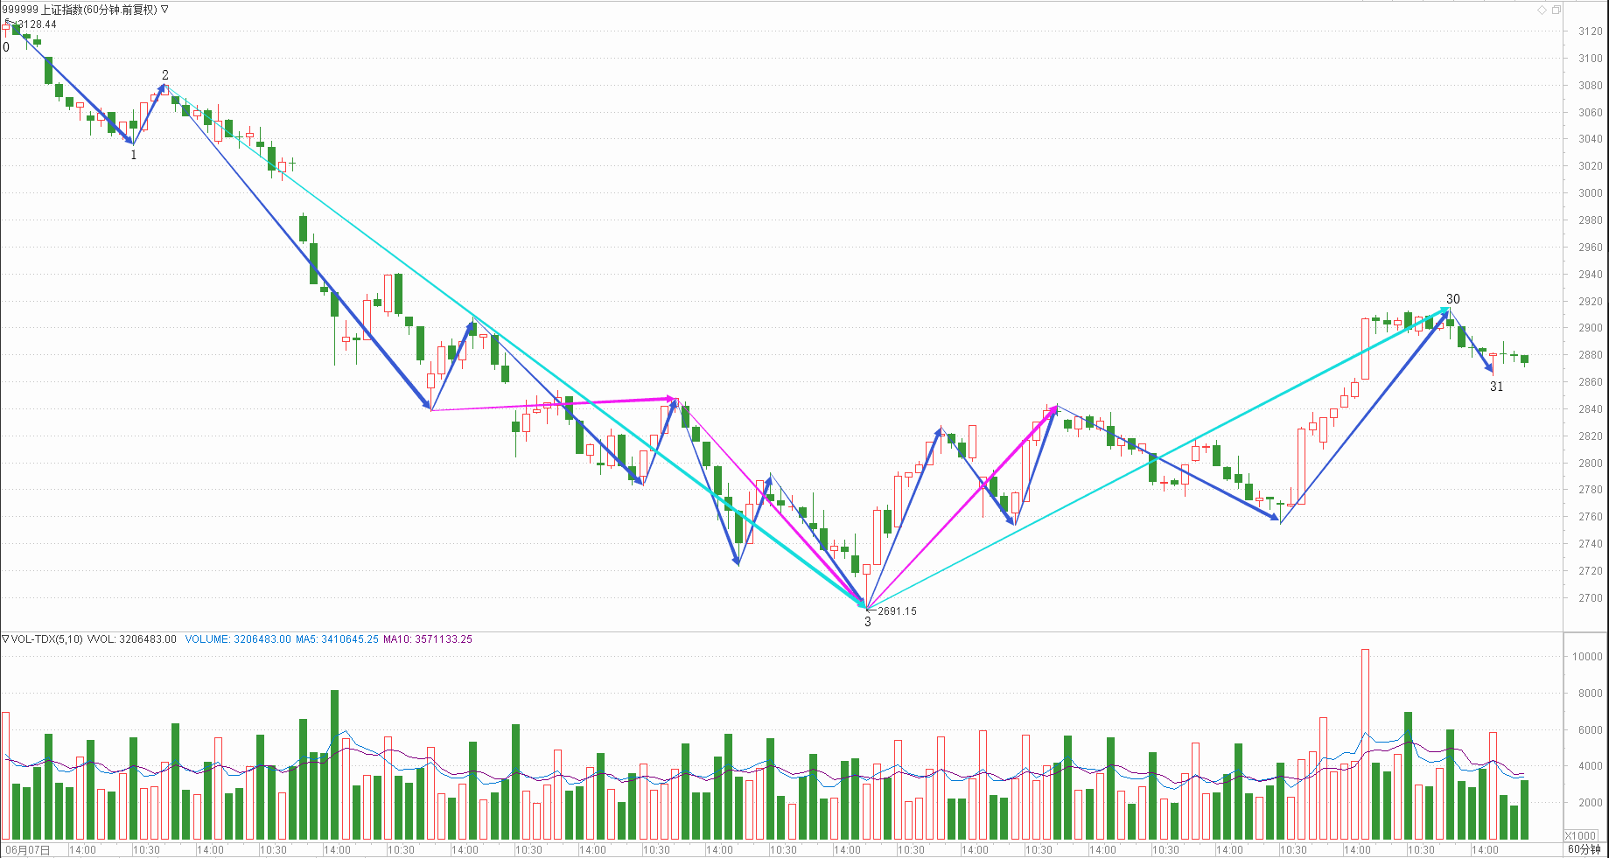Click the 3120 price axis label
1609x858 pixels.
point(1590,31)
